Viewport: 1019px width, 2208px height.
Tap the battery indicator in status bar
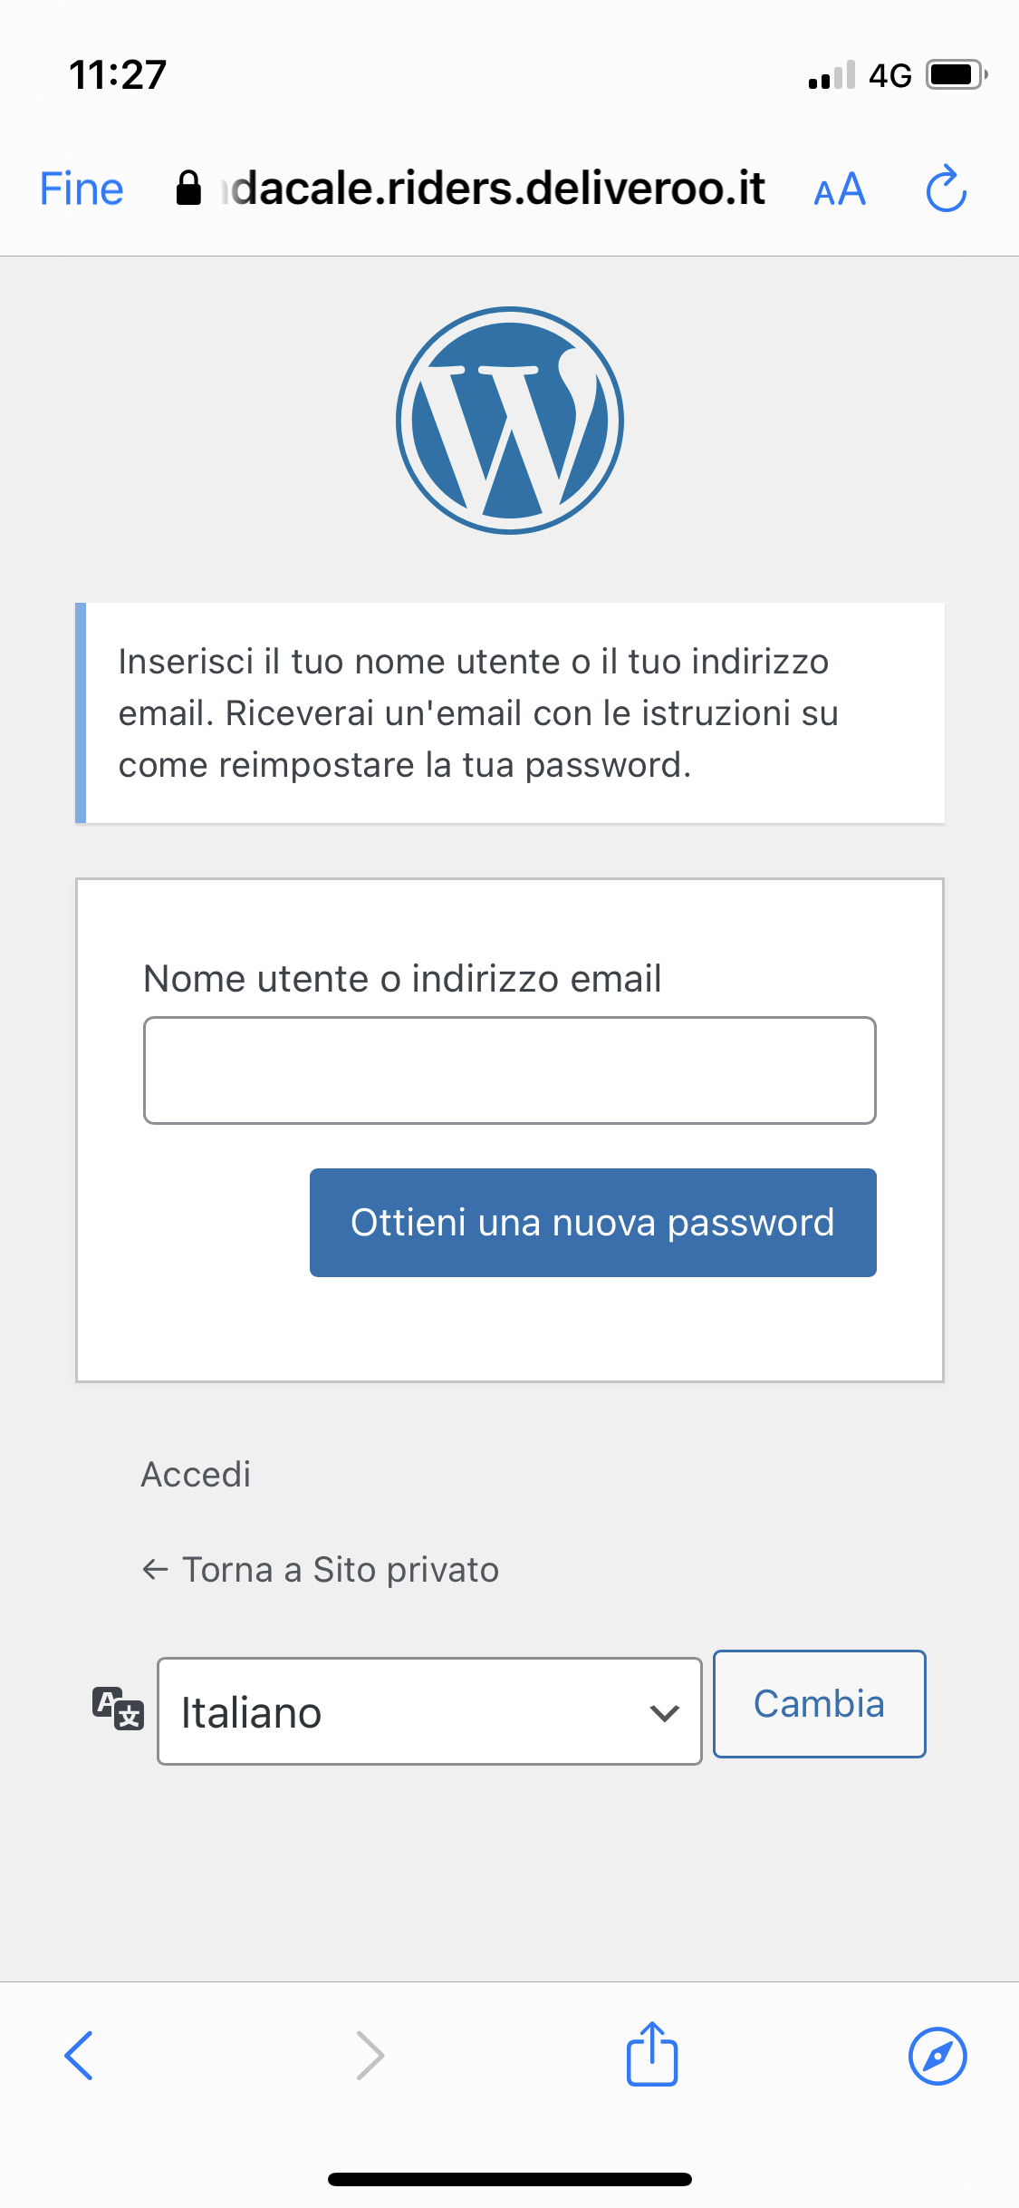(955, 74)
